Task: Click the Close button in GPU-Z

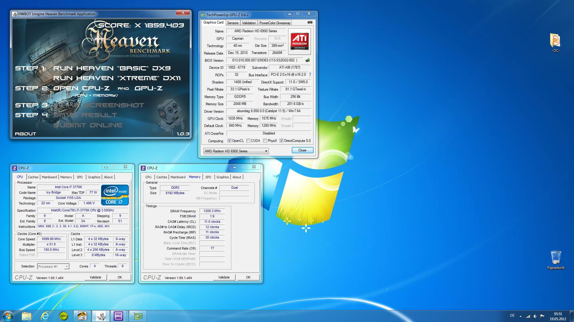Action: (x=302, y=150)
